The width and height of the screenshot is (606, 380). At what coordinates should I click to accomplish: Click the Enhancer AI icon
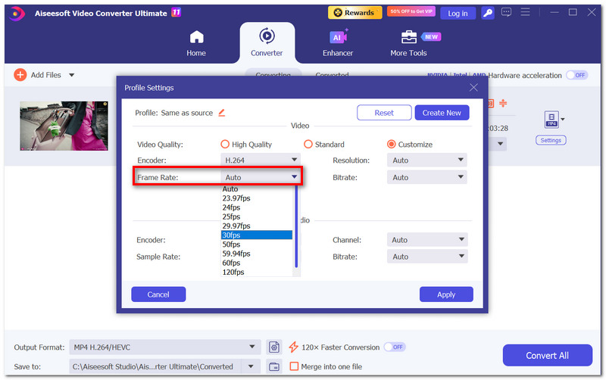click(x=338, y=37)
